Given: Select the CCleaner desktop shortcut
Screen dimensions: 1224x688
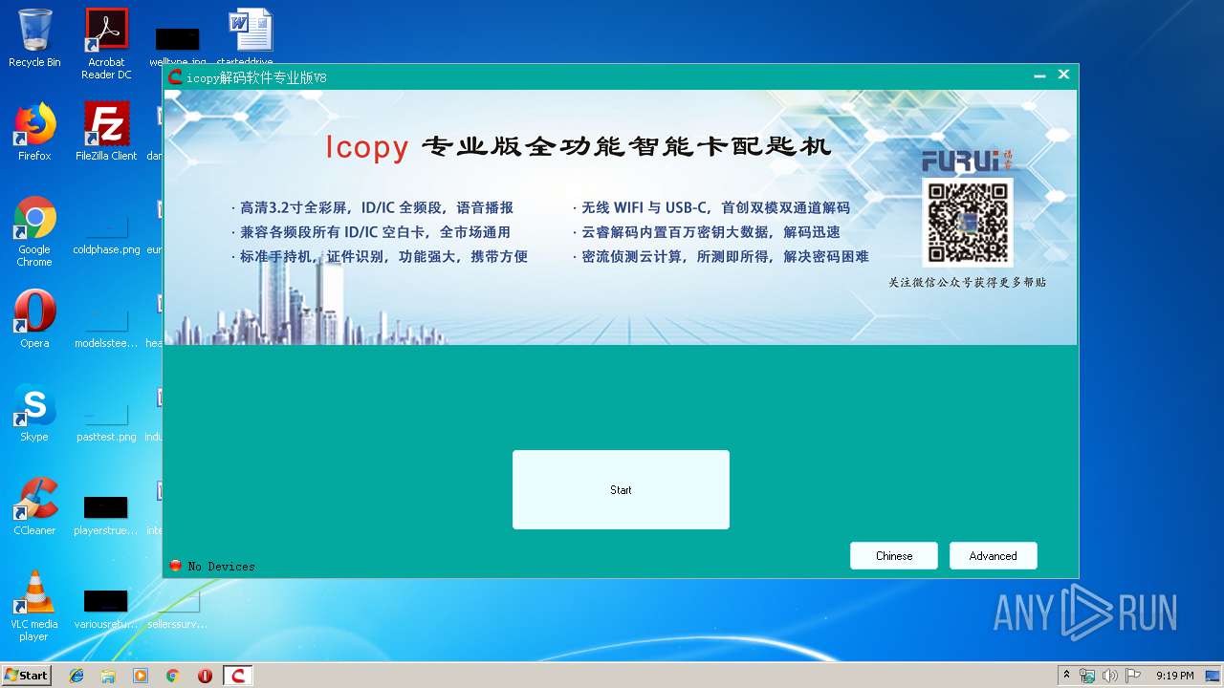Looking at the screenshot, I should [x=34, y=506].
